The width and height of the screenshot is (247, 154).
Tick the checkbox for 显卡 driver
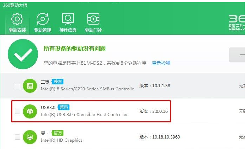[x=17, y=137]
